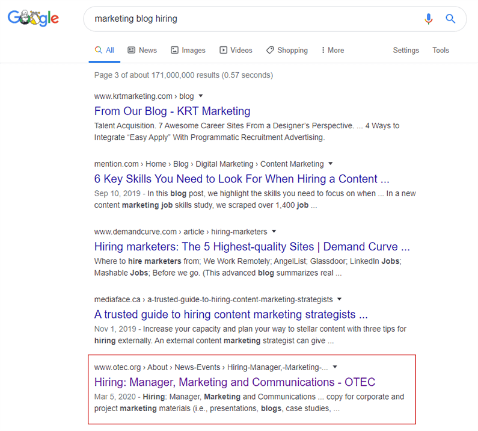Click the 'Talent Acquisition. 7 Awesome Career Sites' snippet
478x431 pixels.
point(247,132)
